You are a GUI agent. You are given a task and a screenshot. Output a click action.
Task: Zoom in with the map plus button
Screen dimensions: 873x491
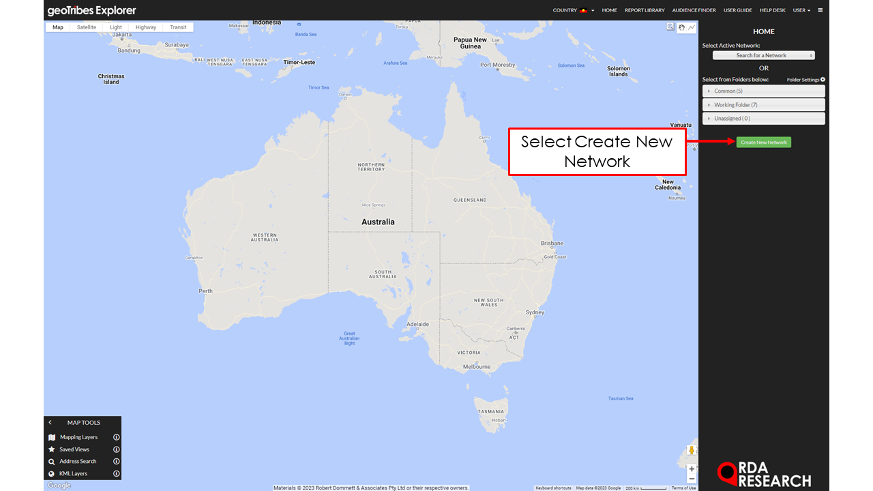(692, 469)
